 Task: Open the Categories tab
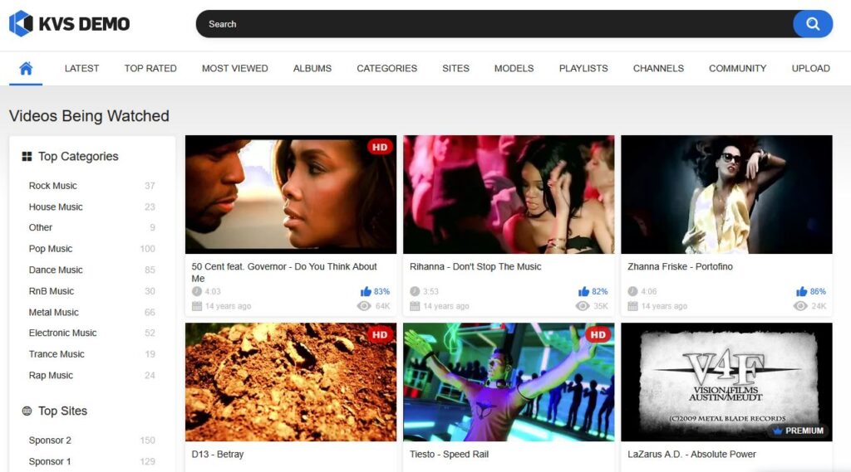[x=387, y=68]
